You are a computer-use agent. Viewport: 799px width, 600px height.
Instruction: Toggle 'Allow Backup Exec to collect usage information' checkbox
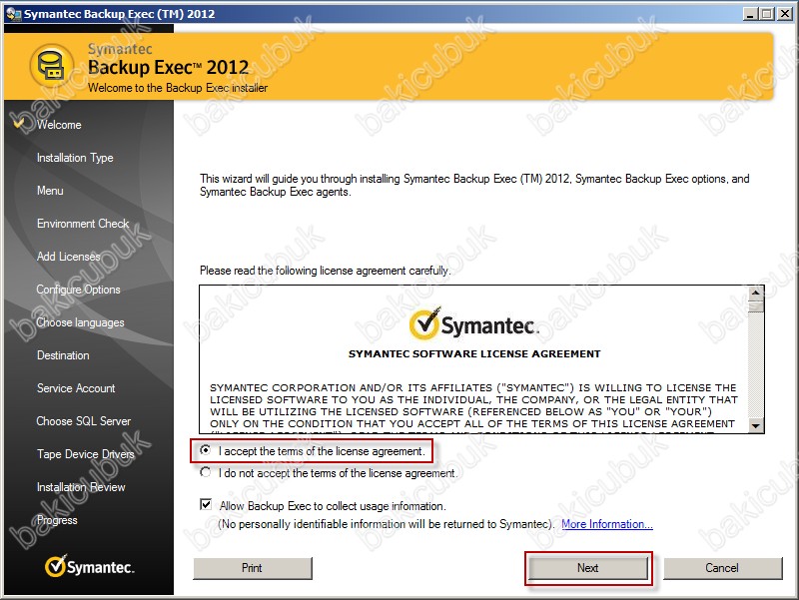[x=206, y=505]
